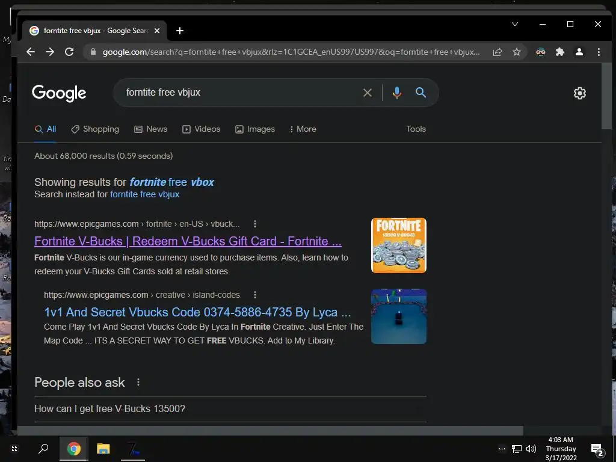Switch to the Videos tab

[x=201, y=129]
